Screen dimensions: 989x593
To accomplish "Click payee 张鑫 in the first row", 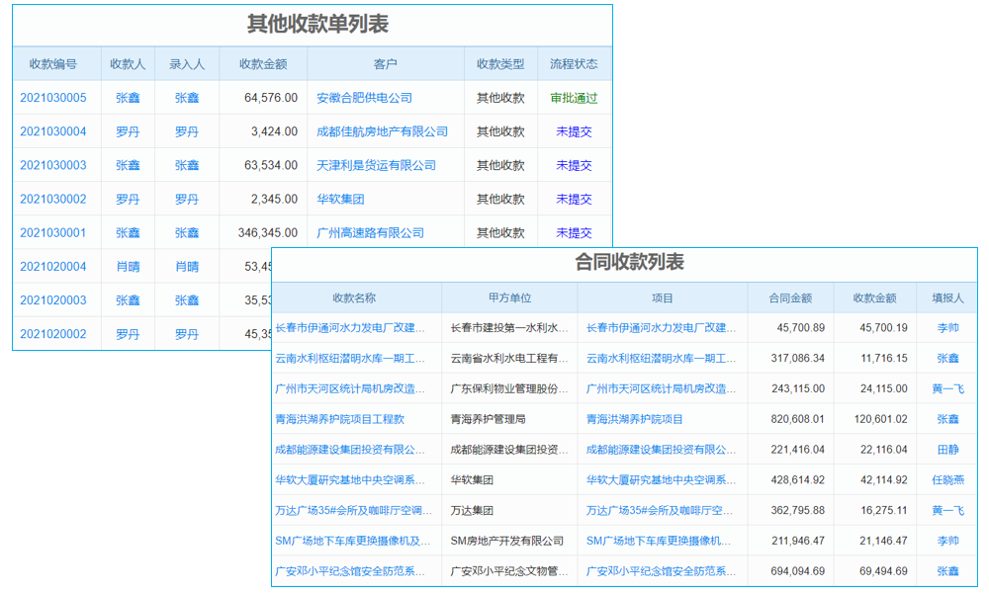I will (x=127, y=98).
